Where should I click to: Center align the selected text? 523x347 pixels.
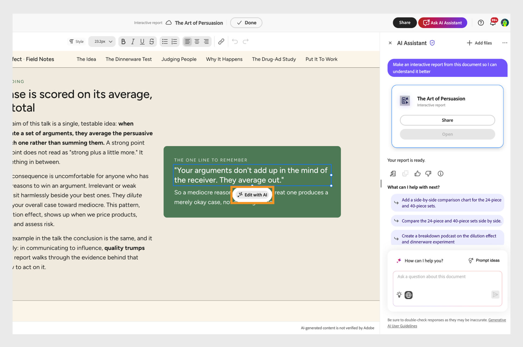[197, 41]
